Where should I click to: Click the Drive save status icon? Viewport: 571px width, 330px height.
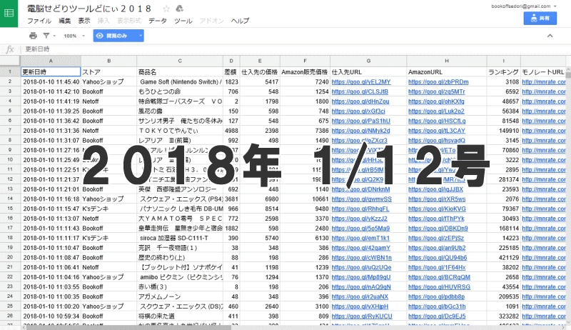click(x=179, y=9)
